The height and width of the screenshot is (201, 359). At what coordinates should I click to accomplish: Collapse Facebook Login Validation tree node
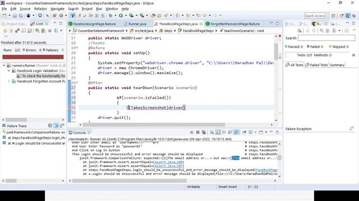pos(9,71)
